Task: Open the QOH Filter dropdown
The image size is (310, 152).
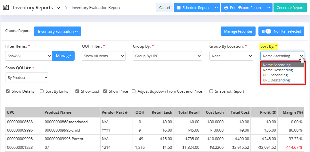Action: pyautogui.click(x=103, y=56)
